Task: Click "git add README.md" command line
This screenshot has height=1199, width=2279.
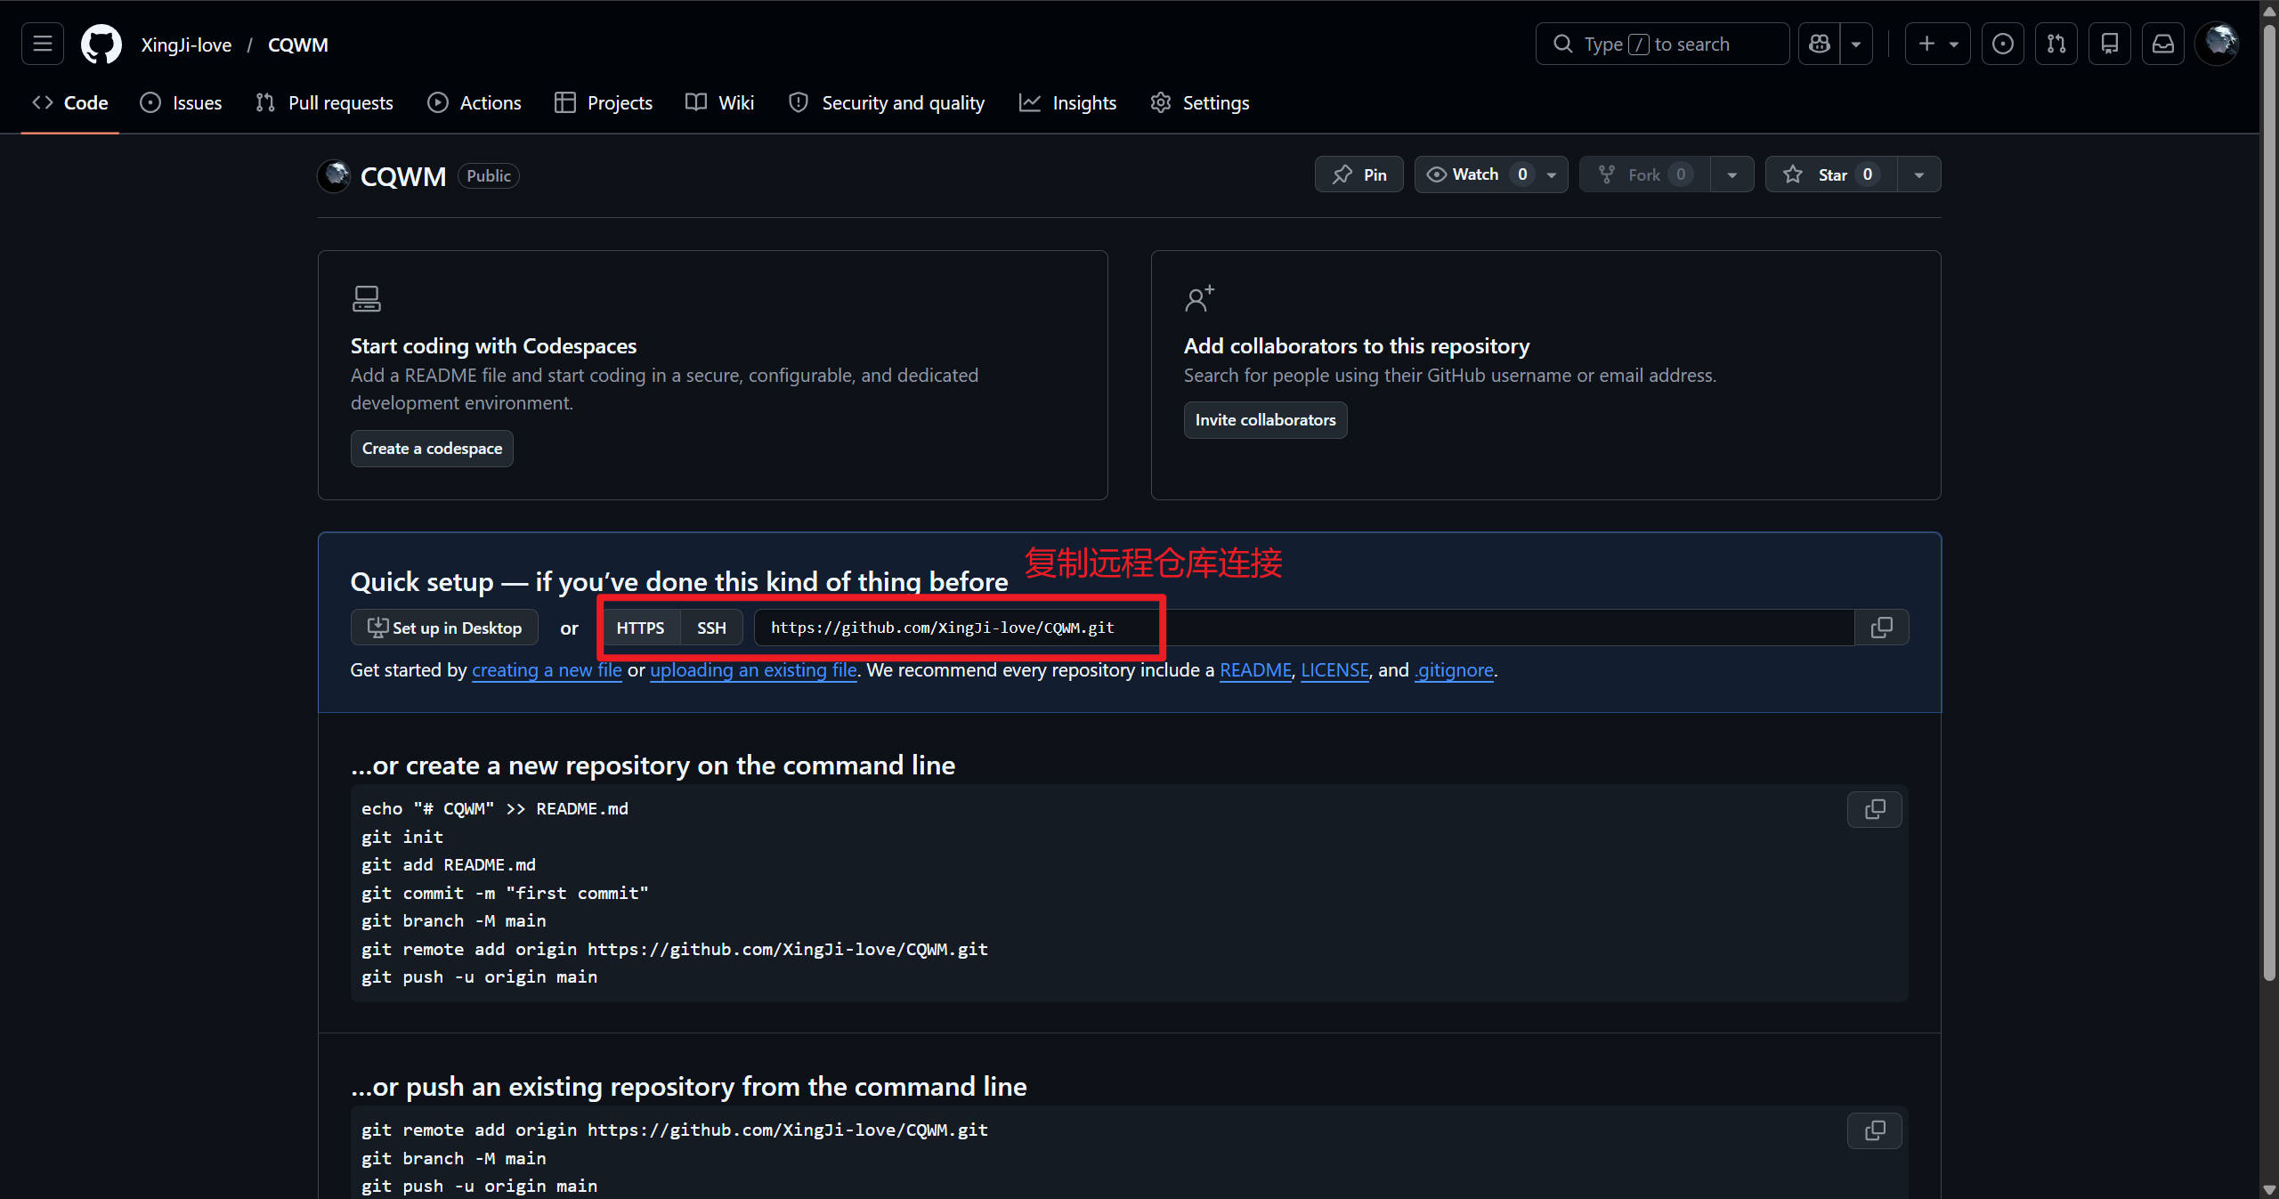Action: (x=449, y=865)
